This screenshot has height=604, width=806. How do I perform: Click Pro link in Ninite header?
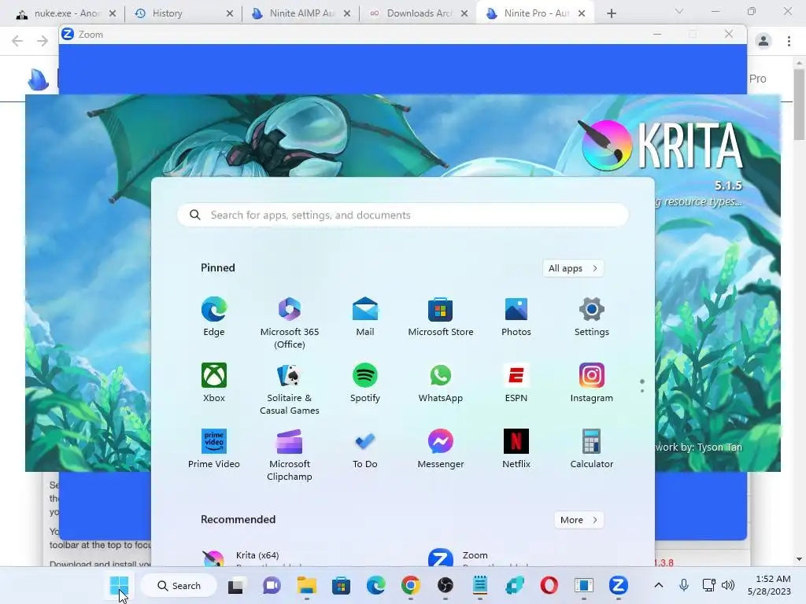click(x=757, y=79)
